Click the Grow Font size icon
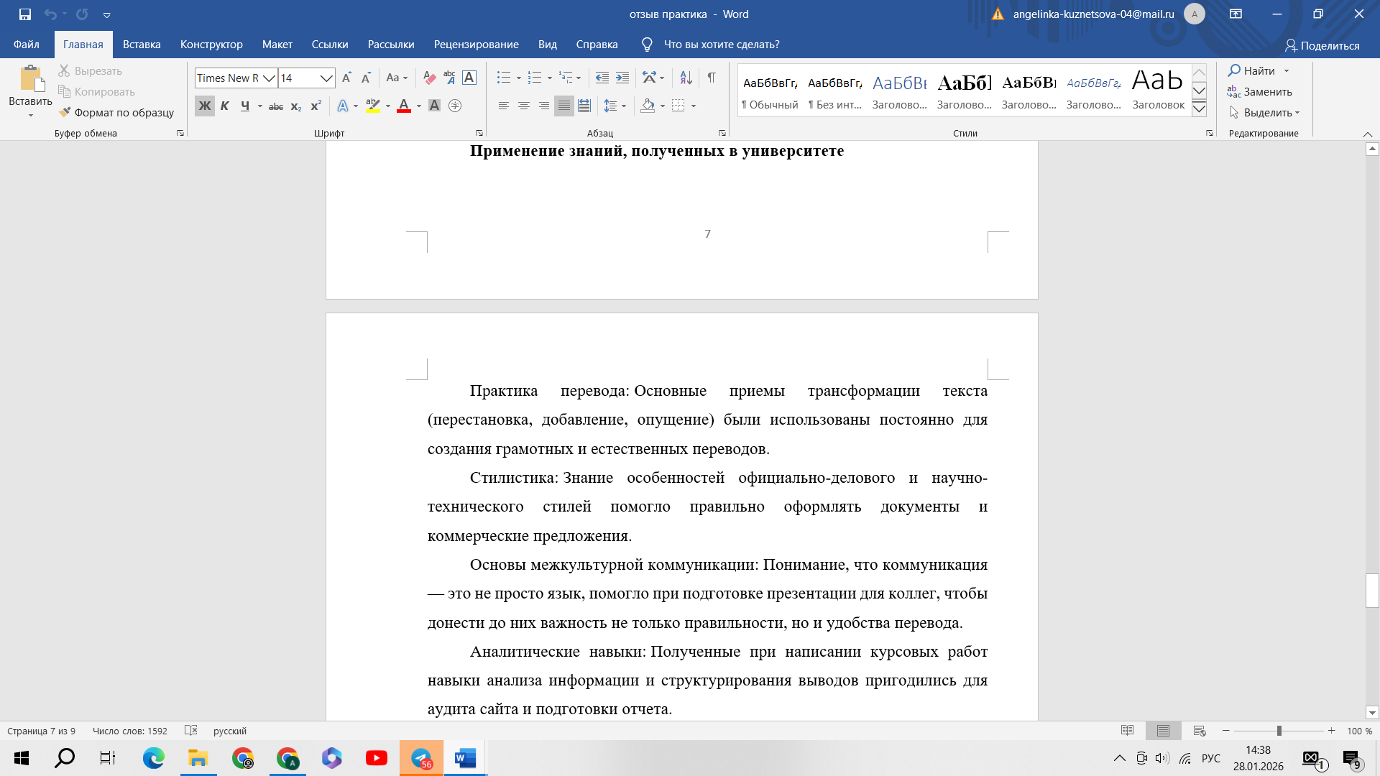Viewport: 1380px width, 776px height. (x=346, y=78)
